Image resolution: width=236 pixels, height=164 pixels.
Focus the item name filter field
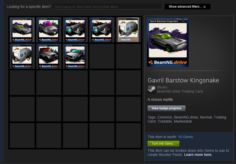[108, 7]
